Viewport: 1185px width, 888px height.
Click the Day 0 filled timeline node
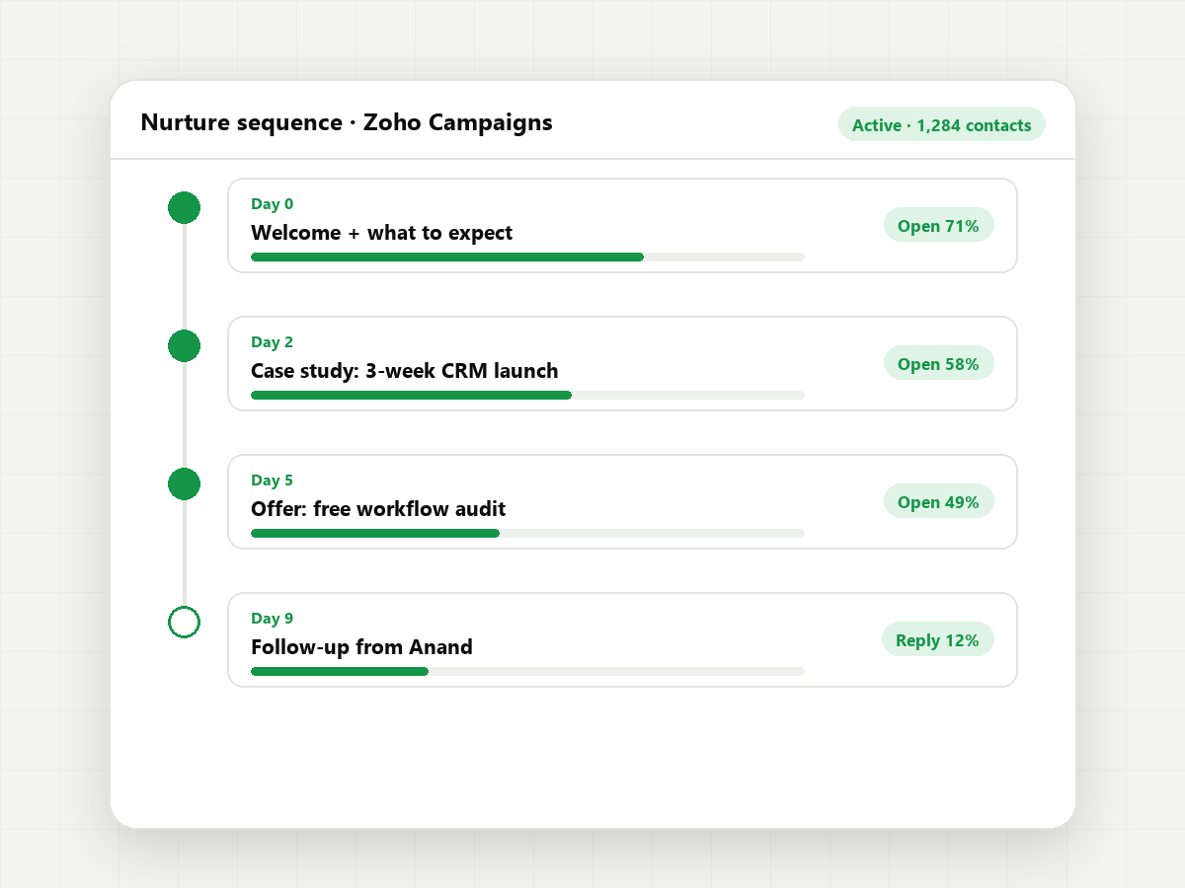185,208
